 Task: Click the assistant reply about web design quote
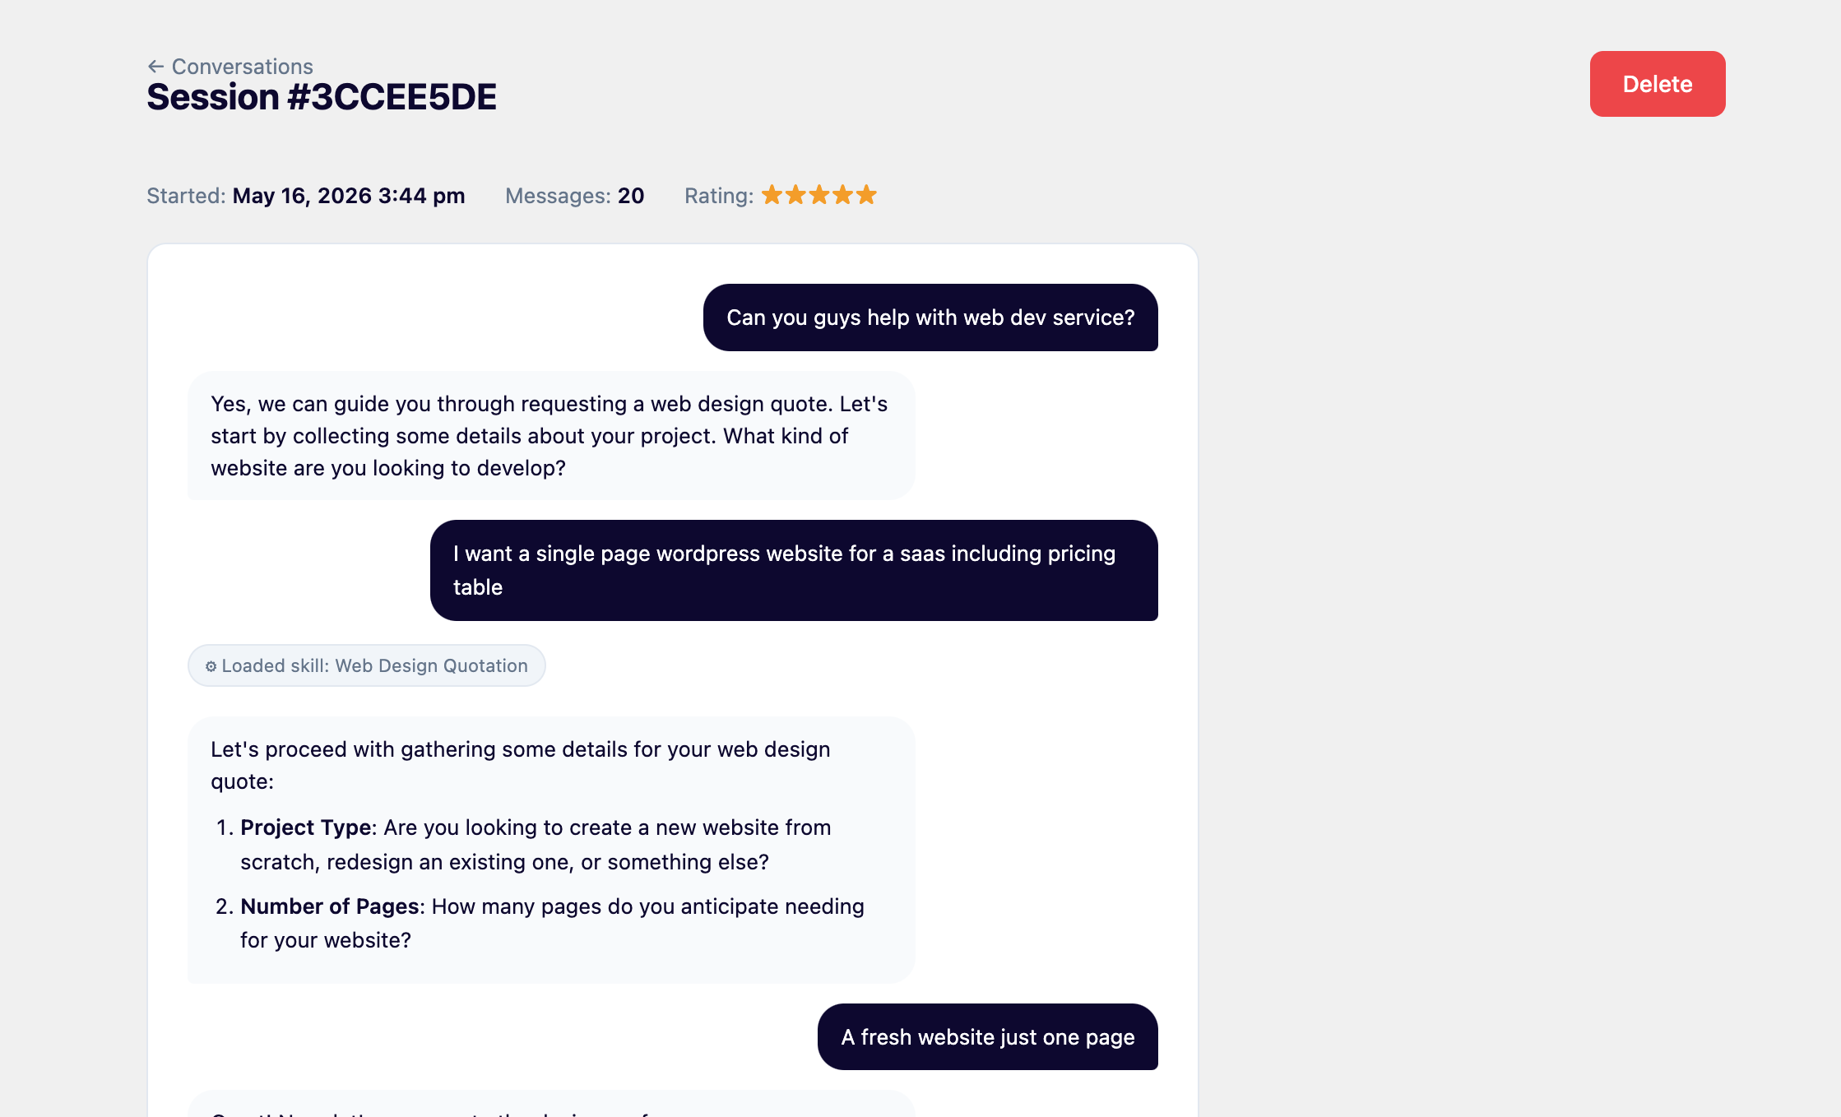[551, 436]
